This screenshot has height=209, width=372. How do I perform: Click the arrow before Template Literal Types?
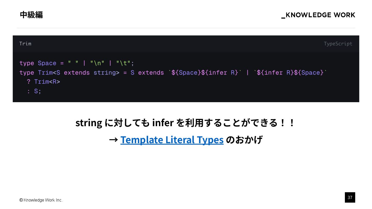point(114,140)
